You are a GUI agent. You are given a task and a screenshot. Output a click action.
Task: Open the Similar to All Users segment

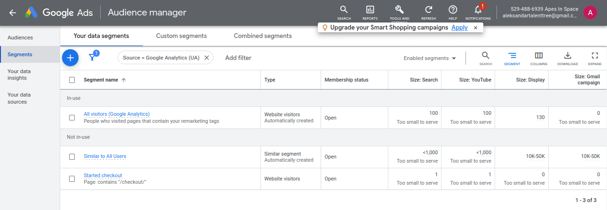click(x=105, y=157)
